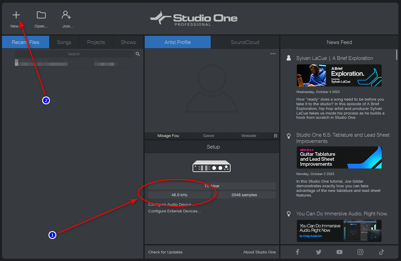Click the News Feed header

pyautogui.click(x=339, y=42)
